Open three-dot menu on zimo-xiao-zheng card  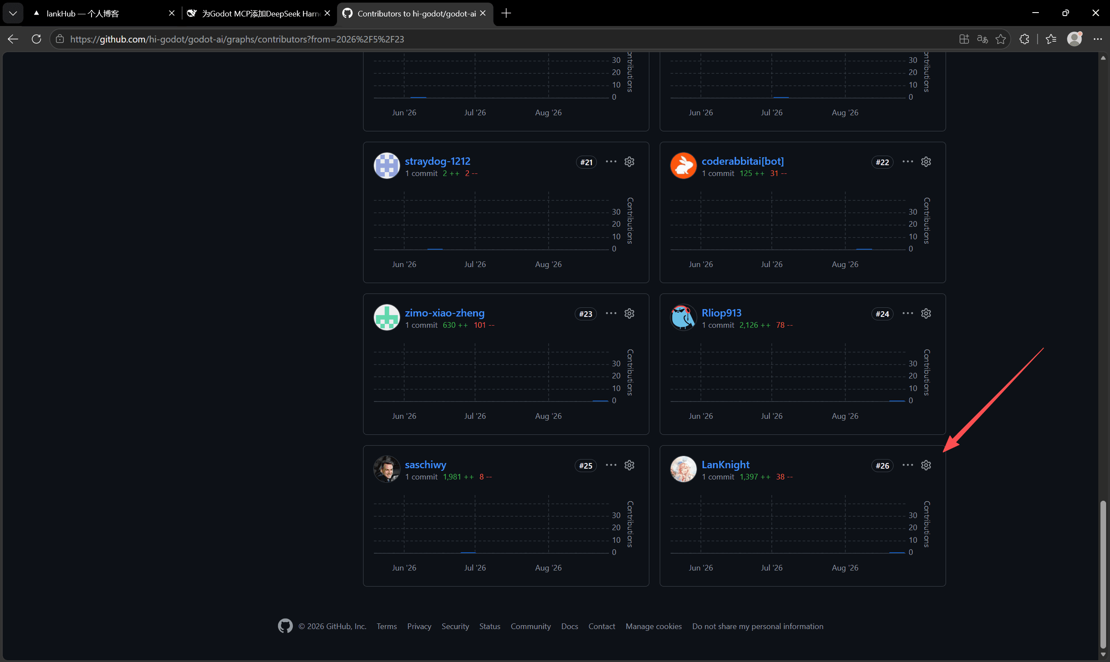click(x=611, y=313)
